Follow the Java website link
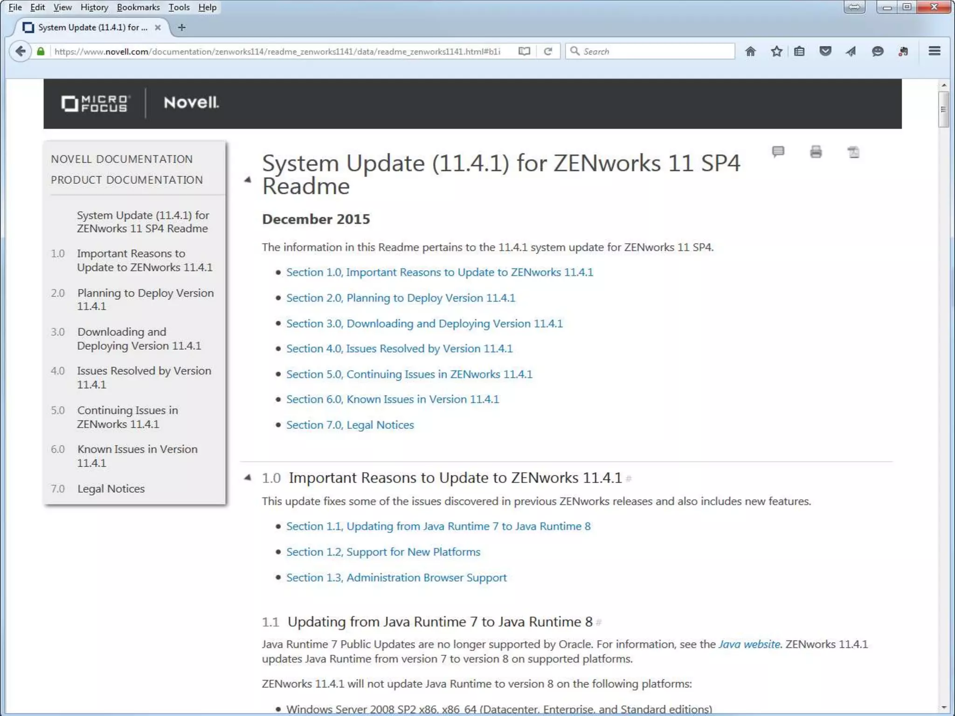This screenshot has width=955, height=716. coord(749,644)
